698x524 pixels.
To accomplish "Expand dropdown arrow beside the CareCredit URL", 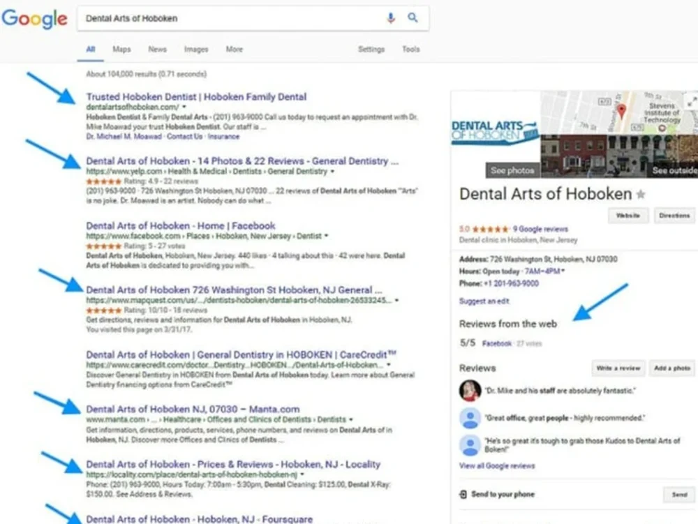I will 389,365.
